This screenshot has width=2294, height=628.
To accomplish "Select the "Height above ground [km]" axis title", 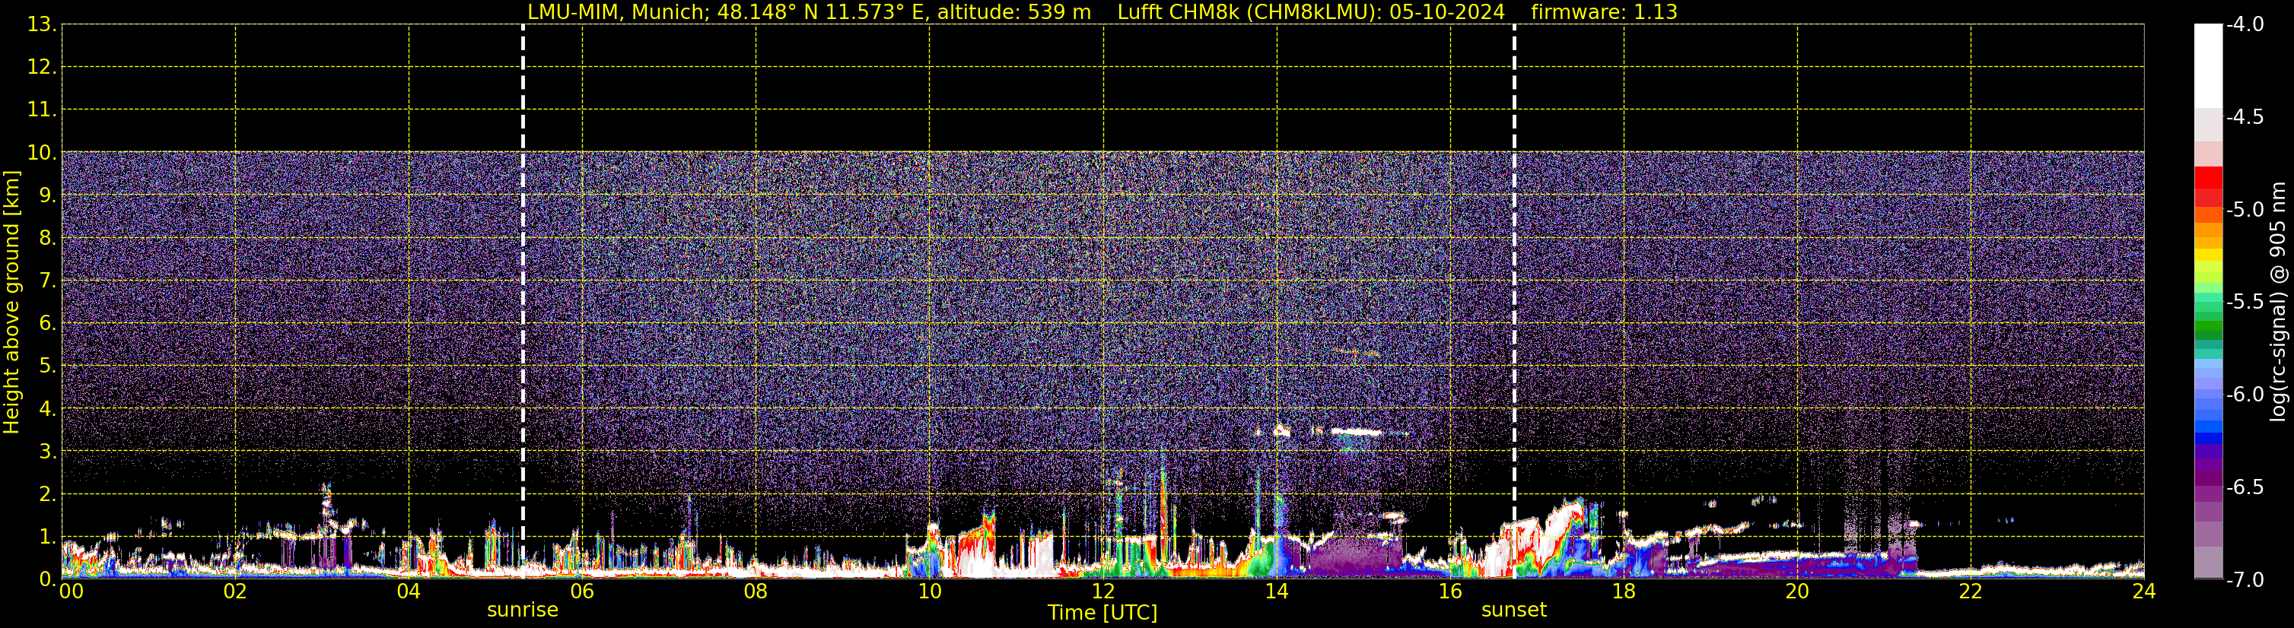I will click(11, 303).
